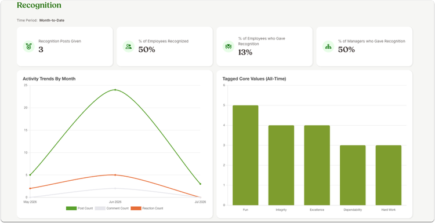435x223 pixels.
Task: Click the 50% Employees Recognized value
Action: [147, 50]
